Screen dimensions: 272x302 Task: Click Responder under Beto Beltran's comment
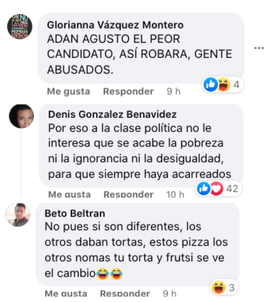[x=125, y=293]
